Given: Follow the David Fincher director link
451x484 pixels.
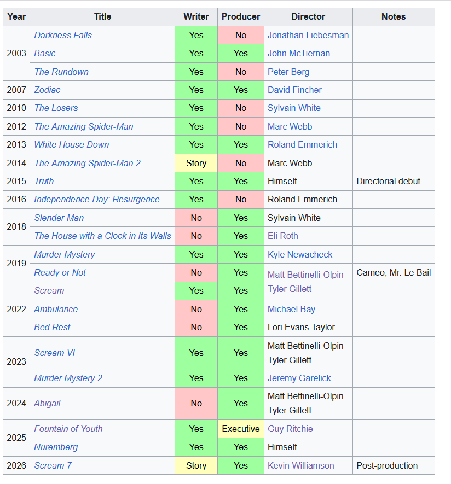Looking at the screenshot, I should [294, 90].
